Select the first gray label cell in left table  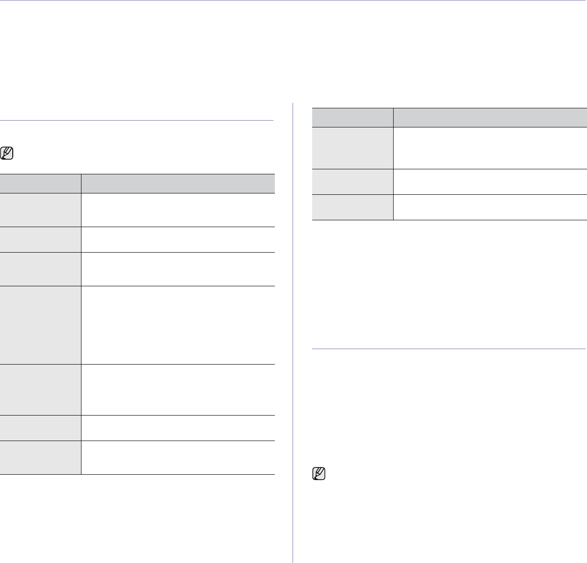40,210
